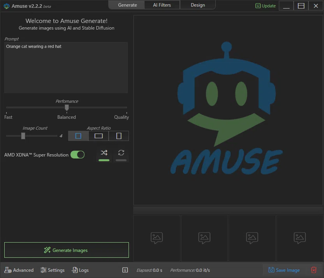The width and height of the screenshot is (324, 278).
Task: Click the Performance it/s readout
Action: coord(190,270)
